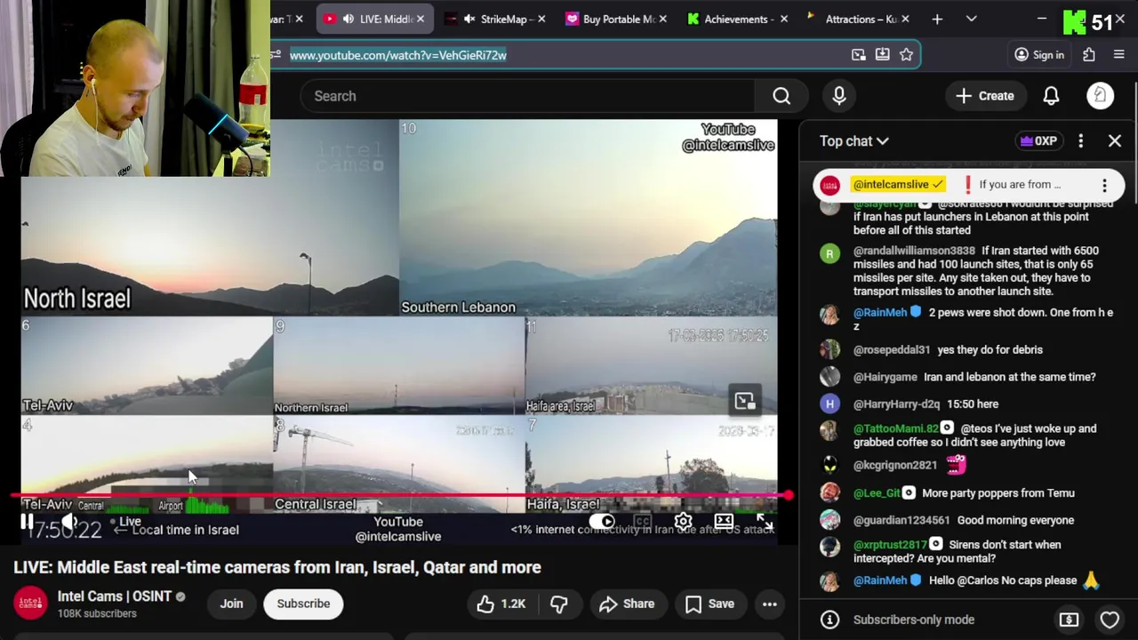Image resolution: width=1138 pixels, height=640 pixels.
Task: Click the red video progress bar
Action: coord(400,496)
